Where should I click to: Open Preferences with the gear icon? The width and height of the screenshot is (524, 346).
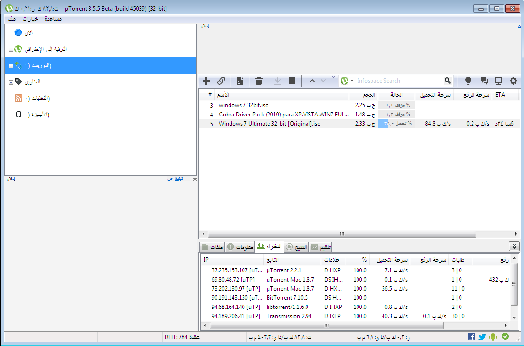pos(513,81)
